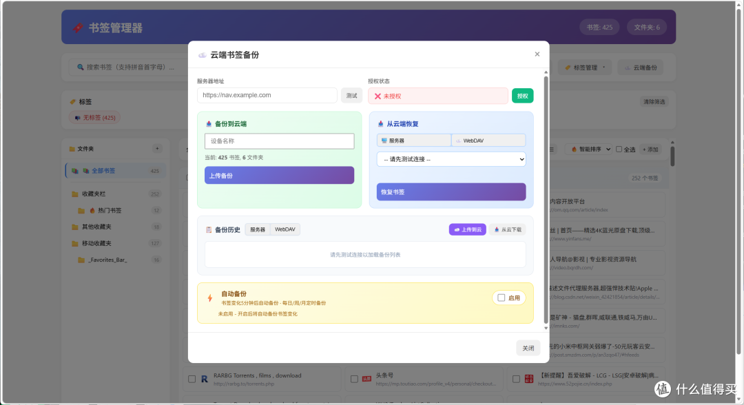Check the 全选 select-all checkbox
This screenshot has height=405, width=744.
619,149
